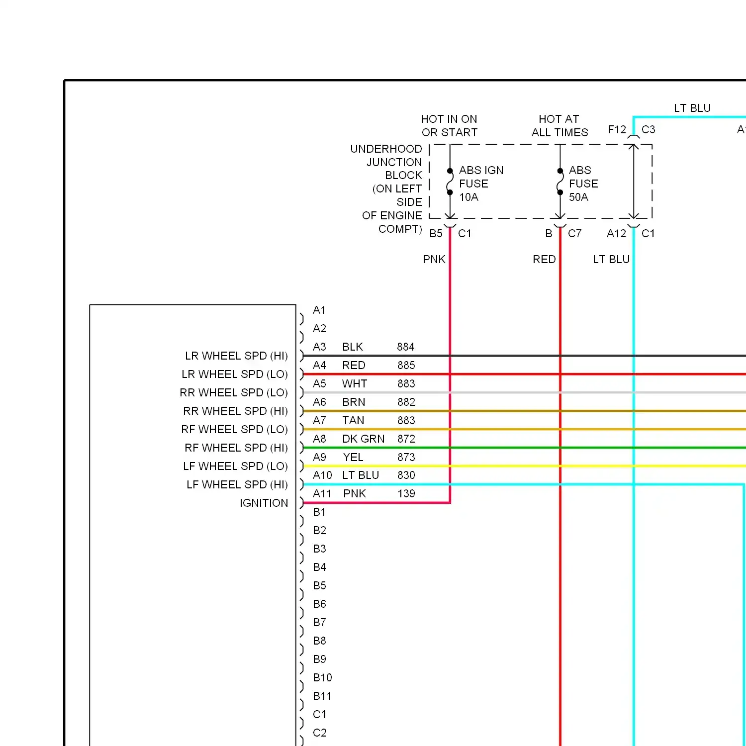Viewport: 746px width, 746px height.
Task: Click the DK GRN wire color label
Action: (364, 439)
